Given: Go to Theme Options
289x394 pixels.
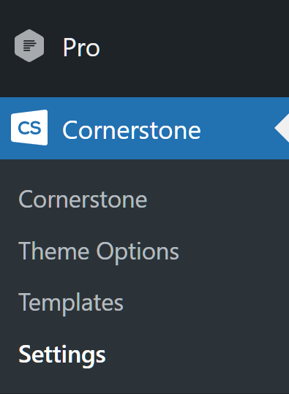Looking at the screenshot, I should pos(99,251).
